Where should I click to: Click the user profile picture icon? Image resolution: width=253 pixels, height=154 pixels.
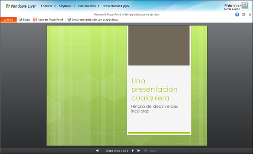(245, 5)
